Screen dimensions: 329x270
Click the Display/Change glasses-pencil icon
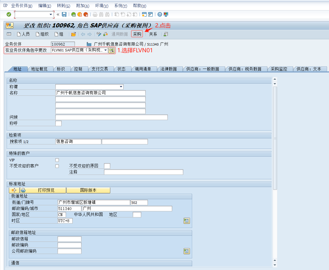(99, 34)
